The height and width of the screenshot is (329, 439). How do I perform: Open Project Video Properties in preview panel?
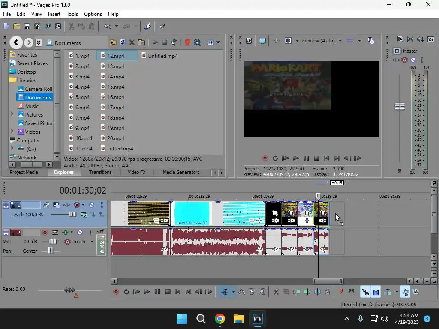click(249, 41)
